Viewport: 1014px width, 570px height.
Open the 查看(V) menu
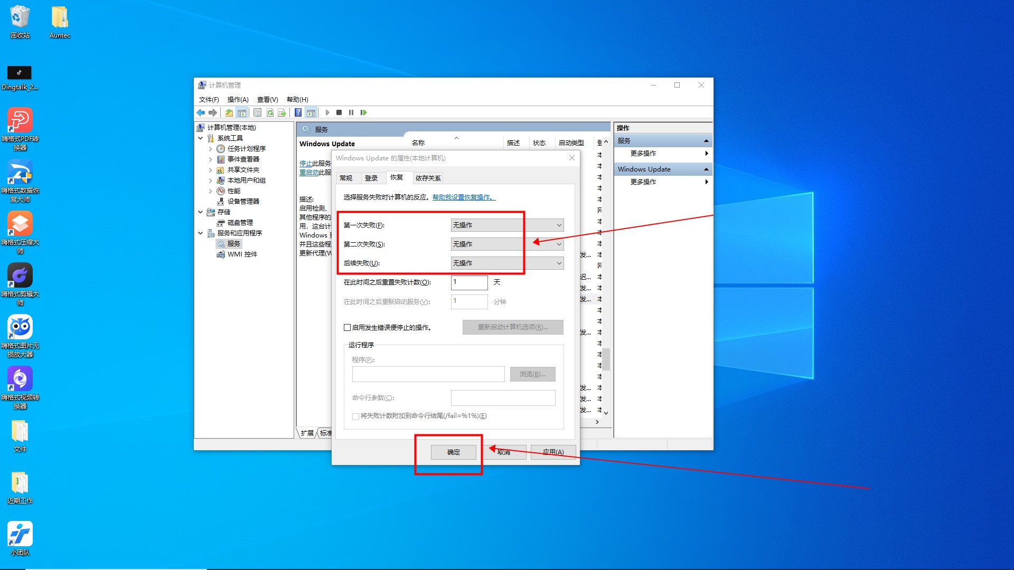click(x=267, y=100)
